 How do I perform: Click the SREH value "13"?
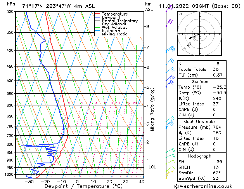click(x=216, y=167)
